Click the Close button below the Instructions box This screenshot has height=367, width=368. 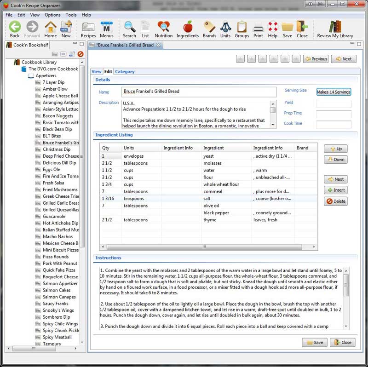342,342
